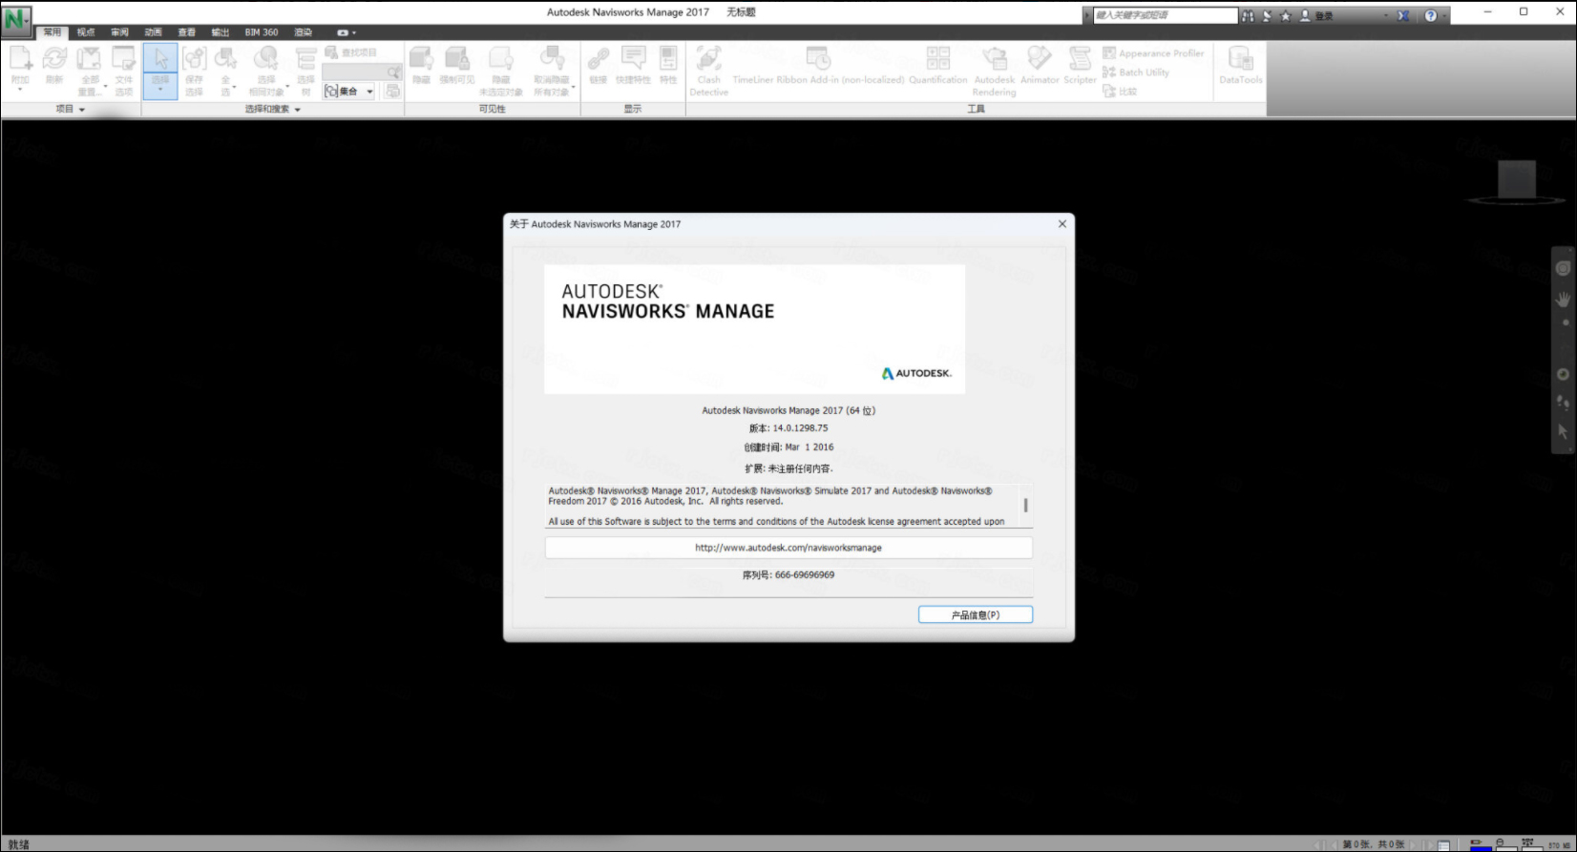Image resolution: width=1577 pixels, height=852 pixels.
Task: Switch to the 渲染 (Render) tab
Action: 304,32
